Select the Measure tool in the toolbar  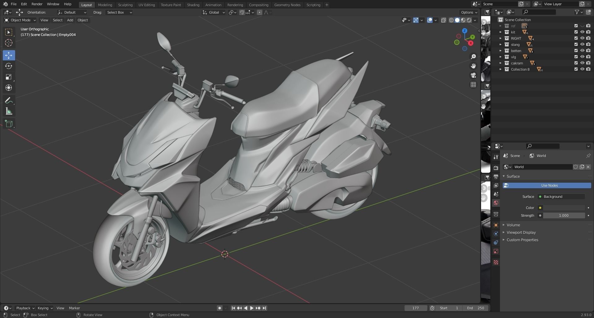pyautogui.click(x=9, y=111)
